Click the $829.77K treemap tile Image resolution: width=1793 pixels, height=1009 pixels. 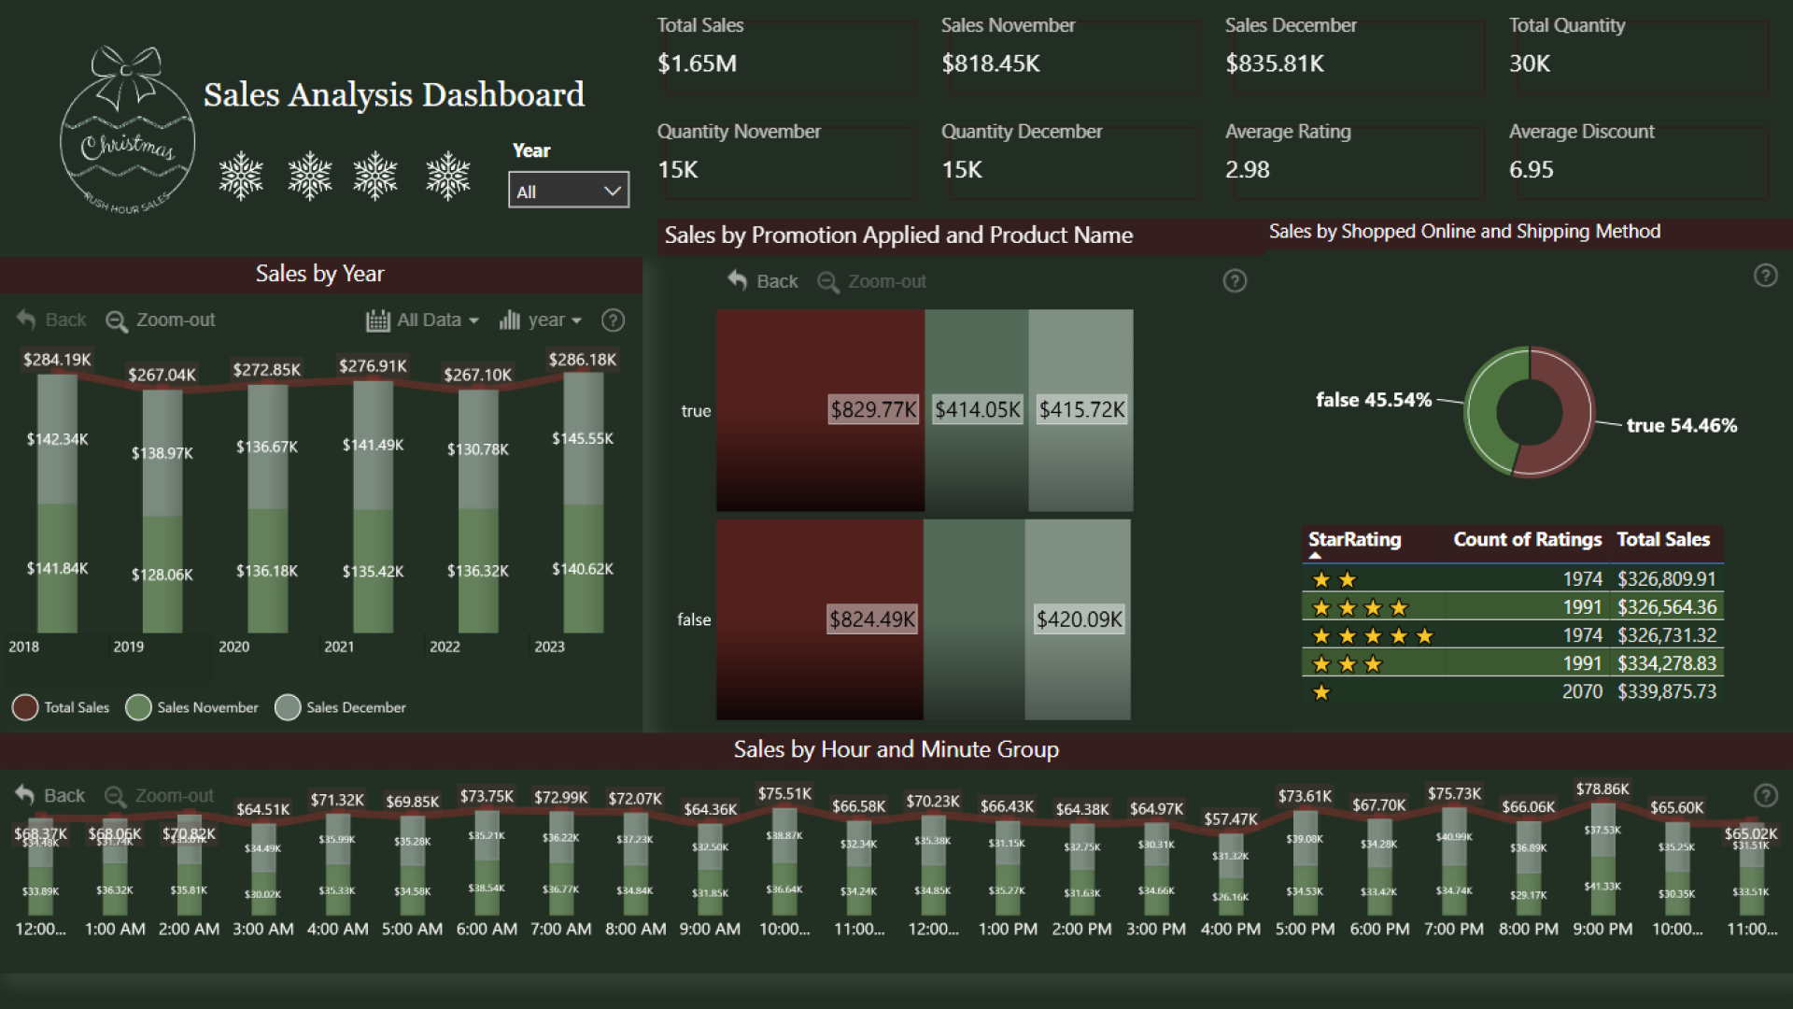(x=820, y=409)
